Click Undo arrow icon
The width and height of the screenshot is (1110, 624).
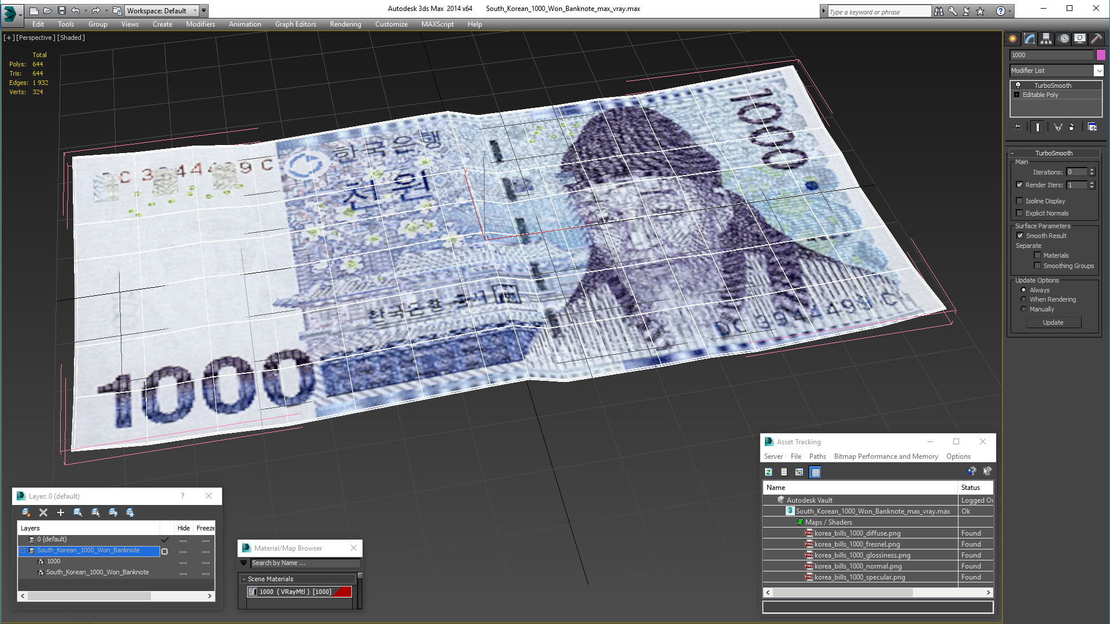coord(76,10)
